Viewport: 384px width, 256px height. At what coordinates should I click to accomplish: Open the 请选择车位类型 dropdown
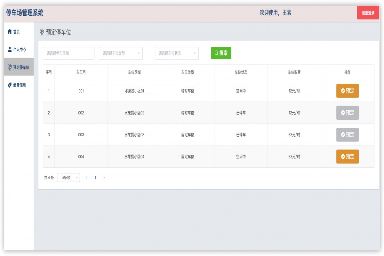click(121, 53)
